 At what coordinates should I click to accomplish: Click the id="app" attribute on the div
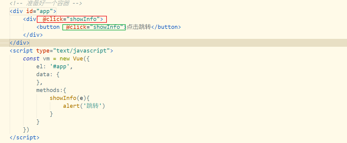click(40, 12)
